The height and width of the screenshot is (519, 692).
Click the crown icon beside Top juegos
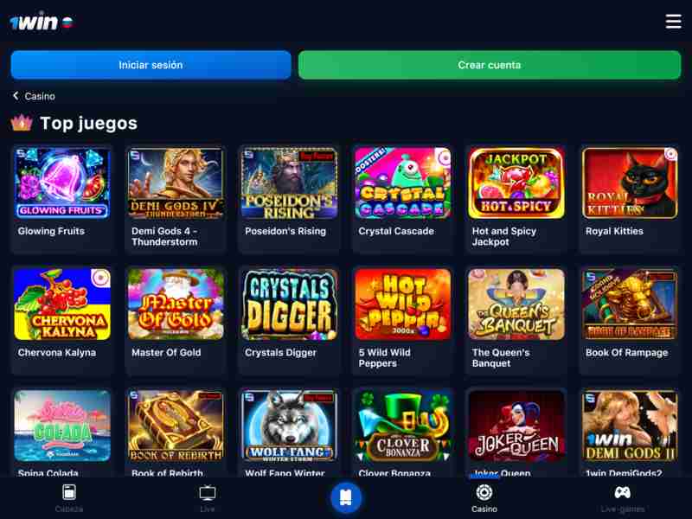tap(22, 123)
